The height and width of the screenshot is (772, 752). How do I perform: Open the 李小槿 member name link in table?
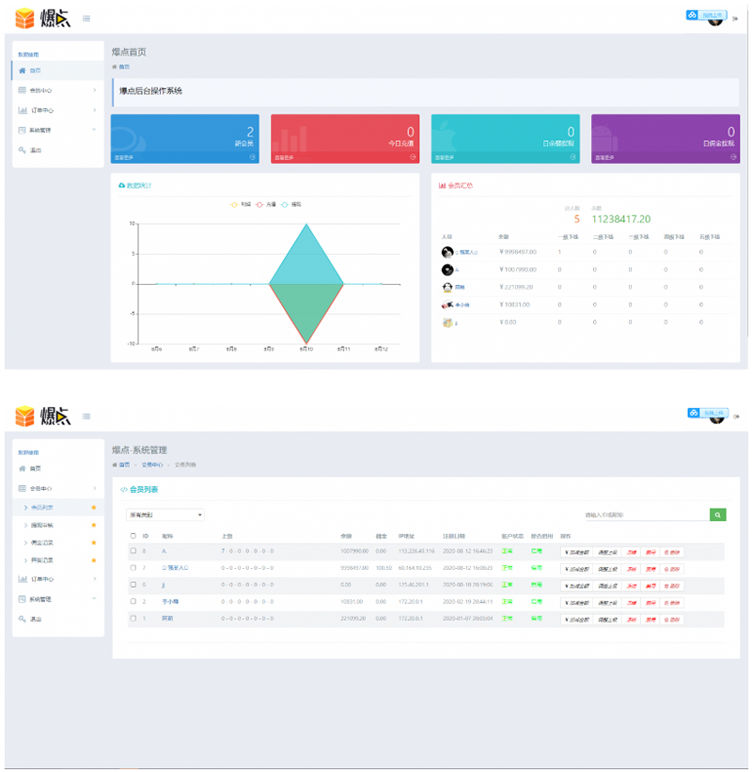coord(169,602)
